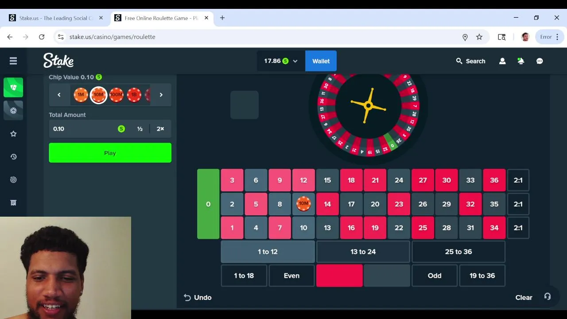Viewport: 567px width, 319px height.
Task: Bet on the green 0 cell
Action: (208, 204)
